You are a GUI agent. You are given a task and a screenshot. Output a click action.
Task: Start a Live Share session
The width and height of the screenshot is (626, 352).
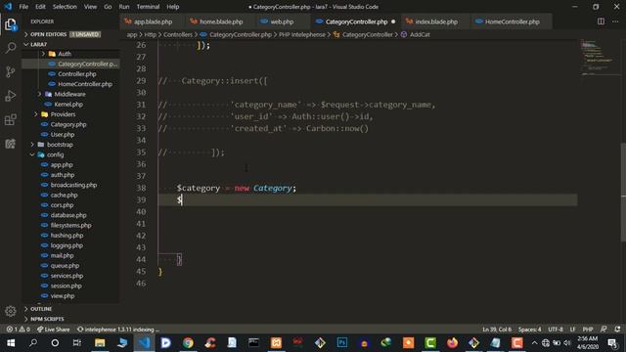[x=53, y=330]
